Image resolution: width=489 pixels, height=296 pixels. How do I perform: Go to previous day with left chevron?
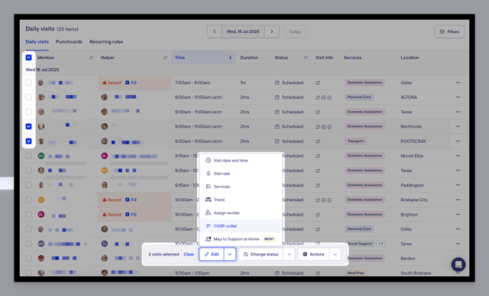tap(215, 31)
